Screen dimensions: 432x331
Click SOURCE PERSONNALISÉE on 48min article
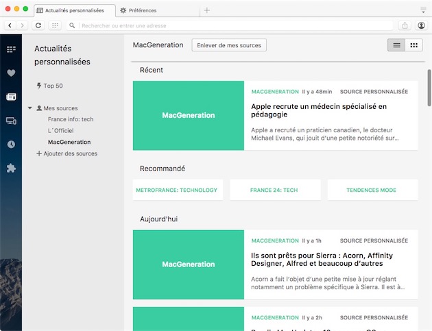pos(374,92)
